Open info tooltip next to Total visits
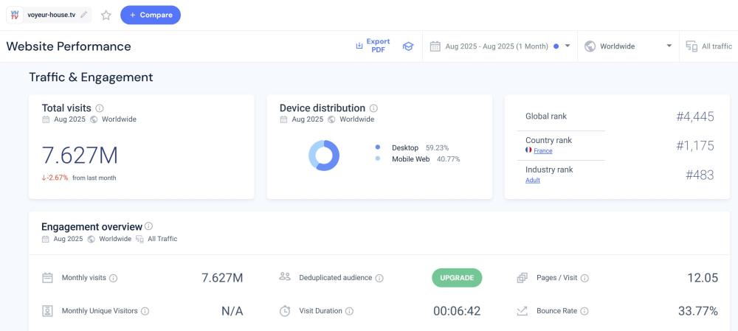The height and width of the screenshot is (331, 738). coord(100,108)
